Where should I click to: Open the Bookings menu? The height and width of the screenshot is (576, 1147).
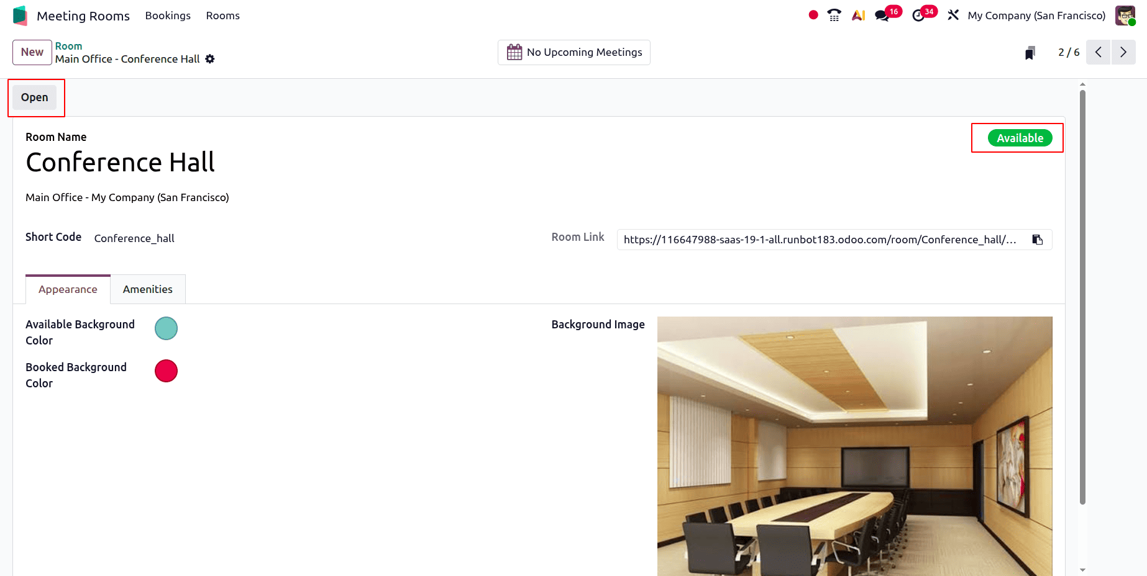[x=168, y=16]
